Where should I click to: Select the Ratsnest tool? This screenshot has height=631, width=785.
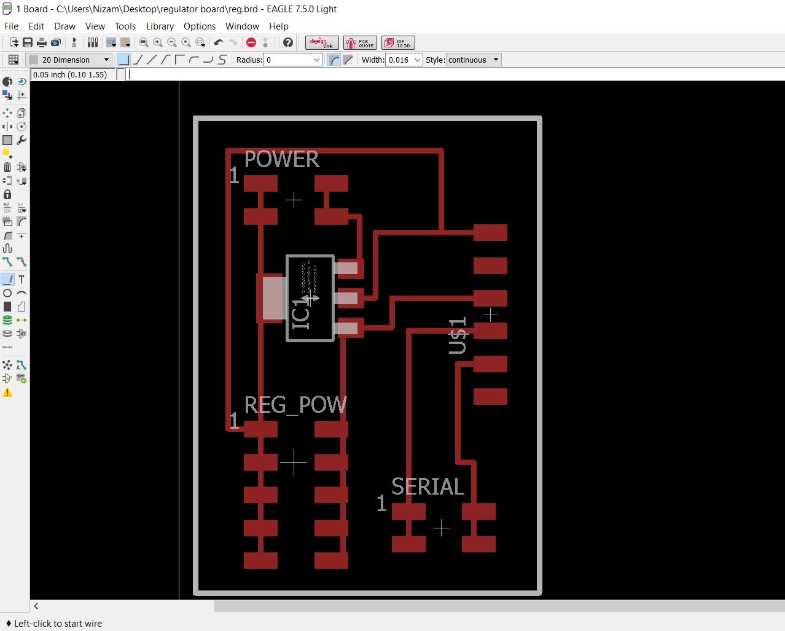coord(7,365)
